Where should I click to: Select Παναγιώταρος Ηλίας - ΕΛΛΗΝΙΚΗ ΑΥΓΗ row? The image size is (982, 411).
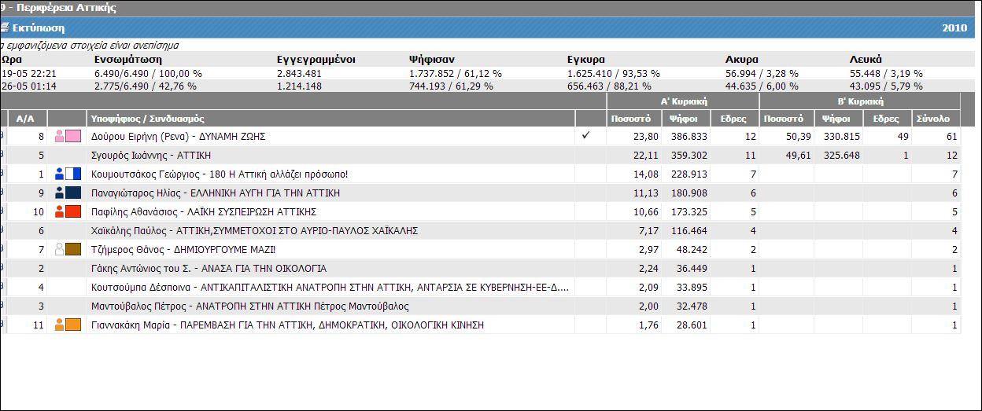(x=480, y=193)
